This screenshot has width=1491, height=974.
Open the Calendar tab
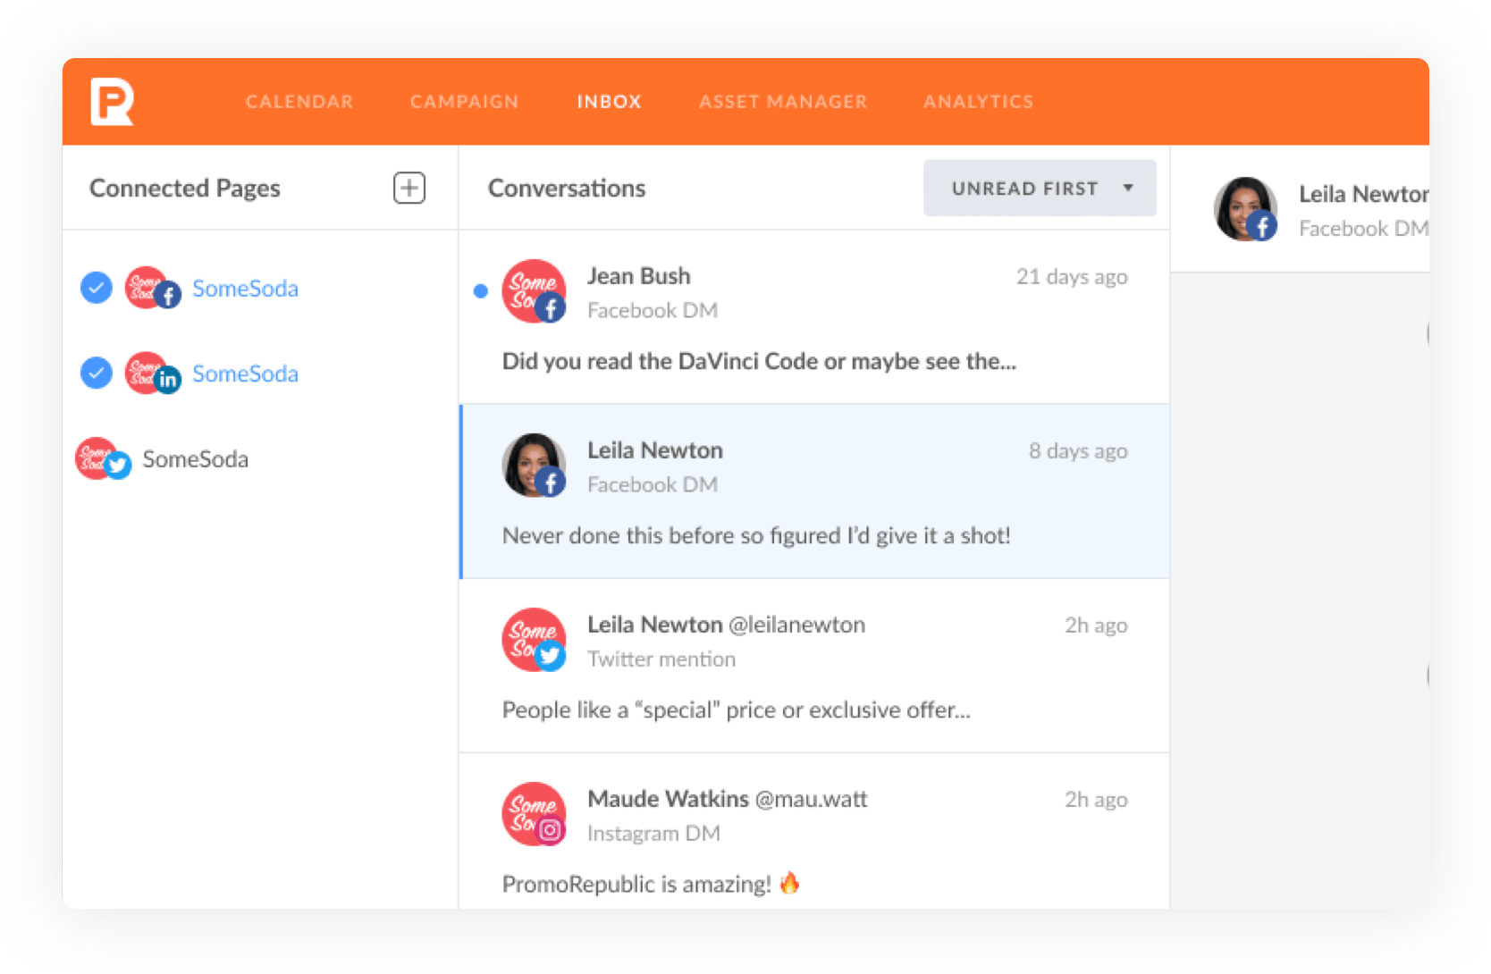click(299, 102)
